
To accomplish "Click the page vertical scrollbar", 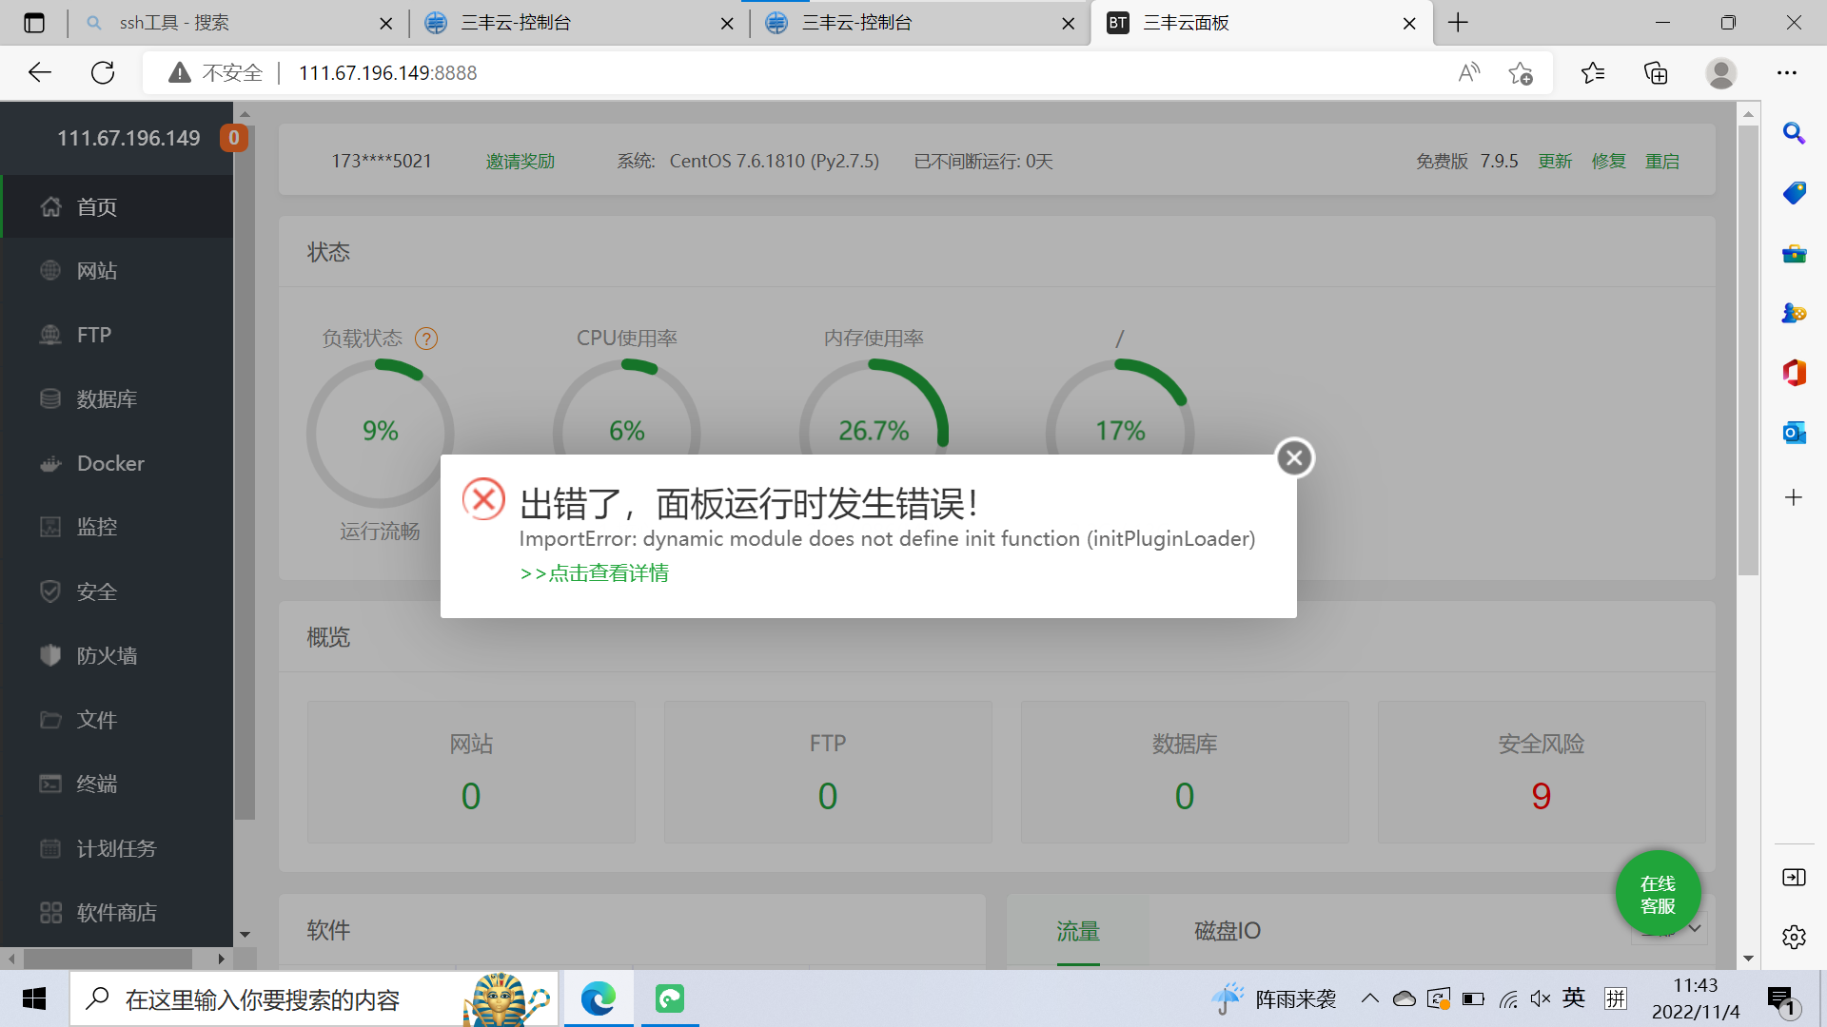I will tap(1748, 350).
